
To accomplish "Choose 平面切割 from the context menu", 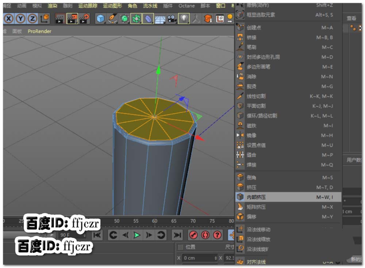I will pos(288,106).
